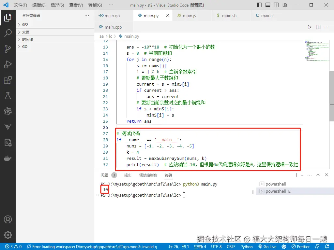Open the Manage gear icon
Image resolution: width=334 pixels, height=250 pixels.
click(8, 235)
